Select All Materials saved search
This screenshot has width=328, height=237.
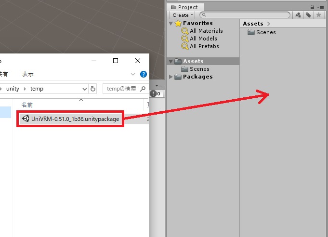(202, 31)
